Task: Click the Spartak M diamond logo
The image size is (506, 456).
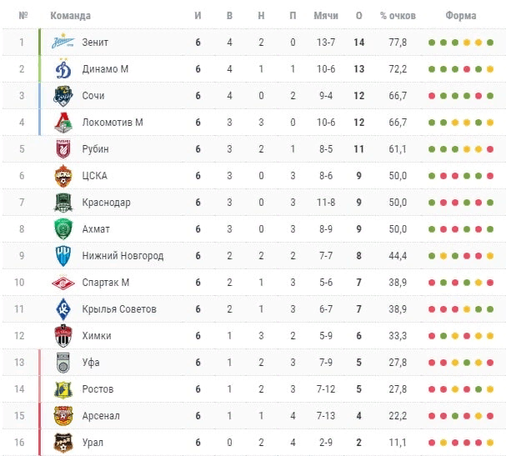Action: point(63,283)
